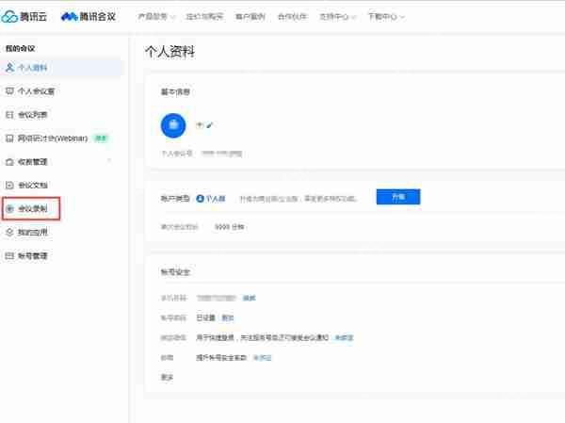Click the modify link beside 已设置

coord(227,317)
